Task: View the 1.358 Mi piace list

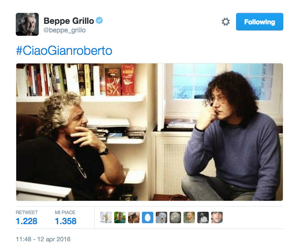Action: [x=65, y=217]
